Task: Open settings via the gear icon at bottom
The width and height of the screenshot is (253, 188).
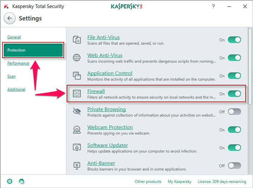Action: tap(10, 182)
